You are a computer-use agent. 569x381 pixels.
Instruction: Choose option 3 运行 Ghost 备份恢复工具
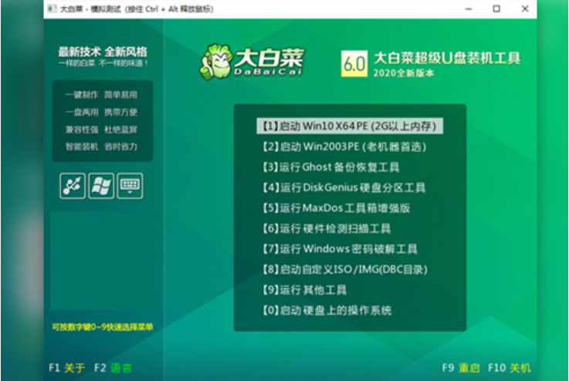pos(331,167)
